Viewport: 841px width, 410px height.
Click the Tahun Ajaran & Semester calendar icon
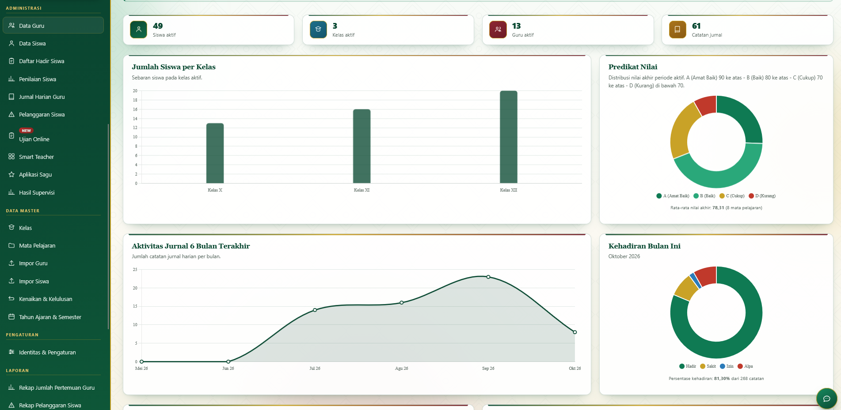tap(11, 317)
